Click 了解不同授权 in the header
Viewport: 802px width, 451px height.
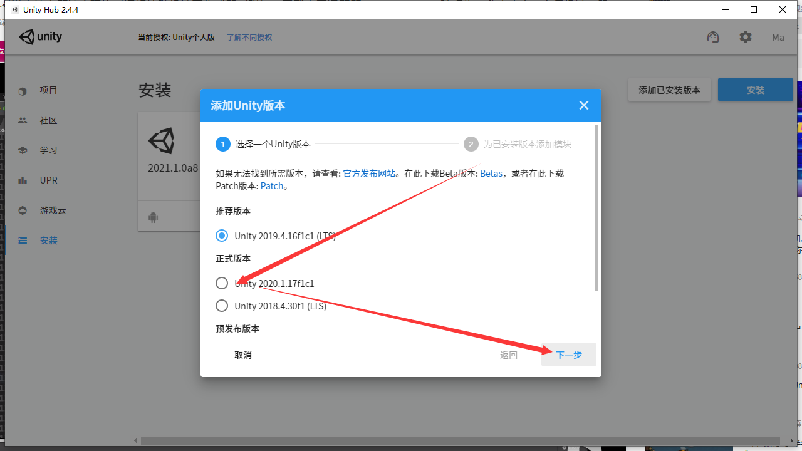[x=249, y=37]
